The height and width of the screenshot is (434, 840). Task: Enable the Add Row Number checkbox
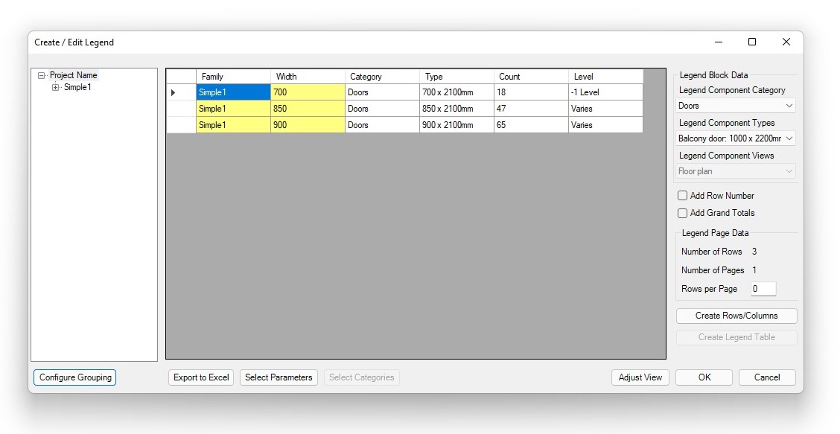[682, 196]
